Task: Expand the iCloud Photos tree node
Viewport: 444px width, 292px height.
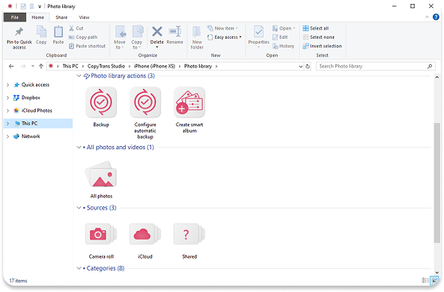Action: click(x=8, y=111)
